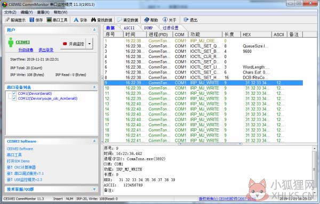Screen dimensions: 320x204
Task: Switch to the ASCII tab
Action: click(x=129, y=28)
